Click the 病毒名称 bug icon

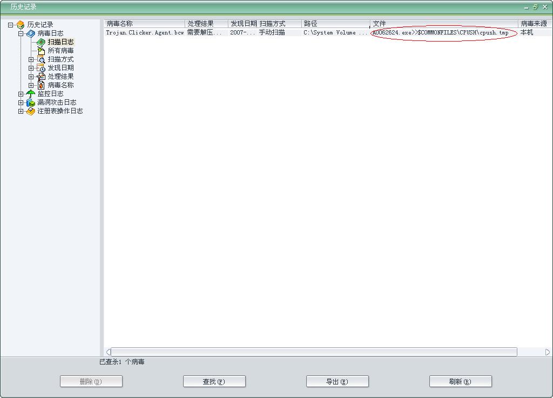(x=41, y=85)
